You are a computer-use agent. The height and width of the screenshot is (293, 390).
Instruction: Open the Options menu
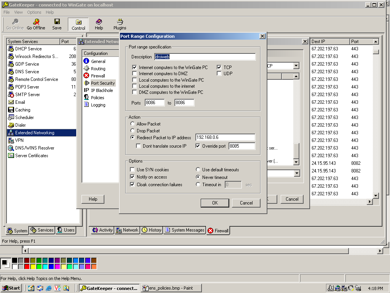[34, 12]
